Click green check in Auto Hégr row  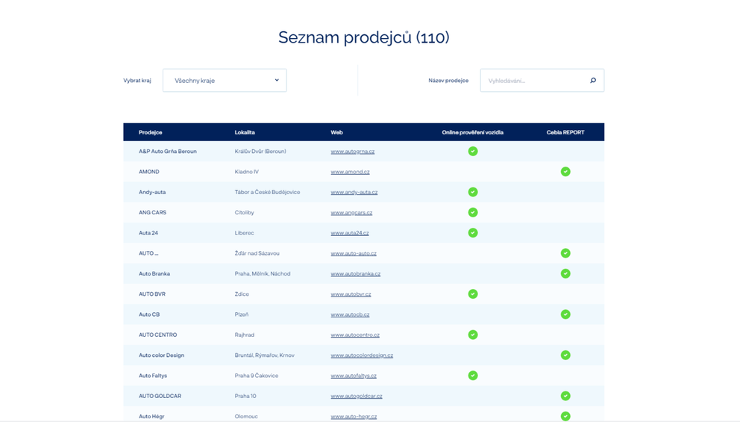click(x=565, y=416)
